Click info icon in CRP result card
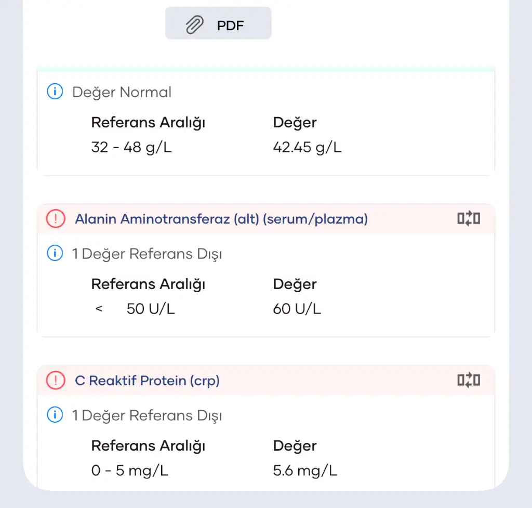Image resolution: width=532 pixels, height=508 pixels. tap(55, 414)
